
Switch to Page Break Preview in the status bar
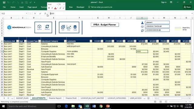pos(166,102)
